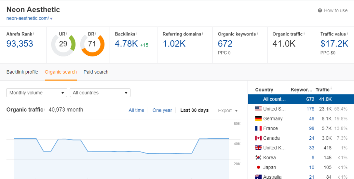Screen dimensions: 354x179
Task: Open United Kingdom keyword count 33
Action: 311,148
